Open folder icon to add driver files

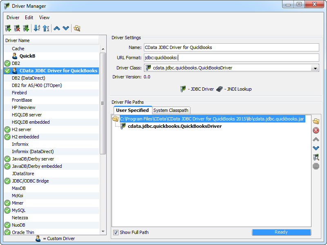(316, 121)
